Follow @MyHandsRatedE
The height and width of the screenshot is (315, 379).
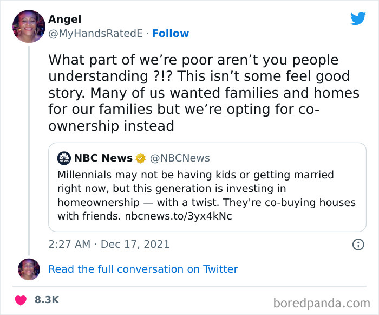pos(171,34)
